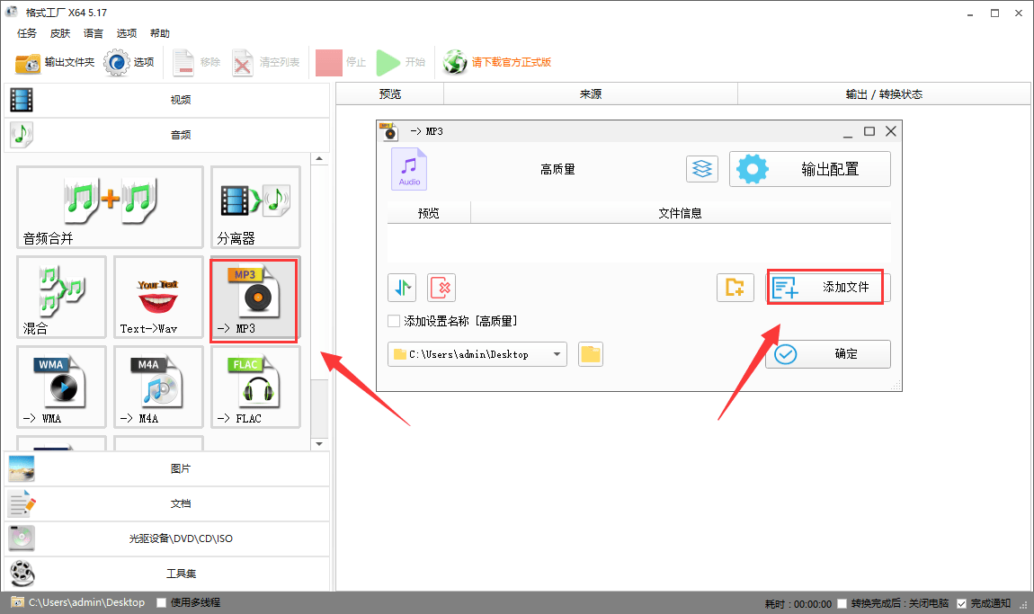Image resolution: width=1034 pixels, height=614 pixels.
Task: Enable 转换完成后关闭电脑 option
Action: [x=842, y=603]
